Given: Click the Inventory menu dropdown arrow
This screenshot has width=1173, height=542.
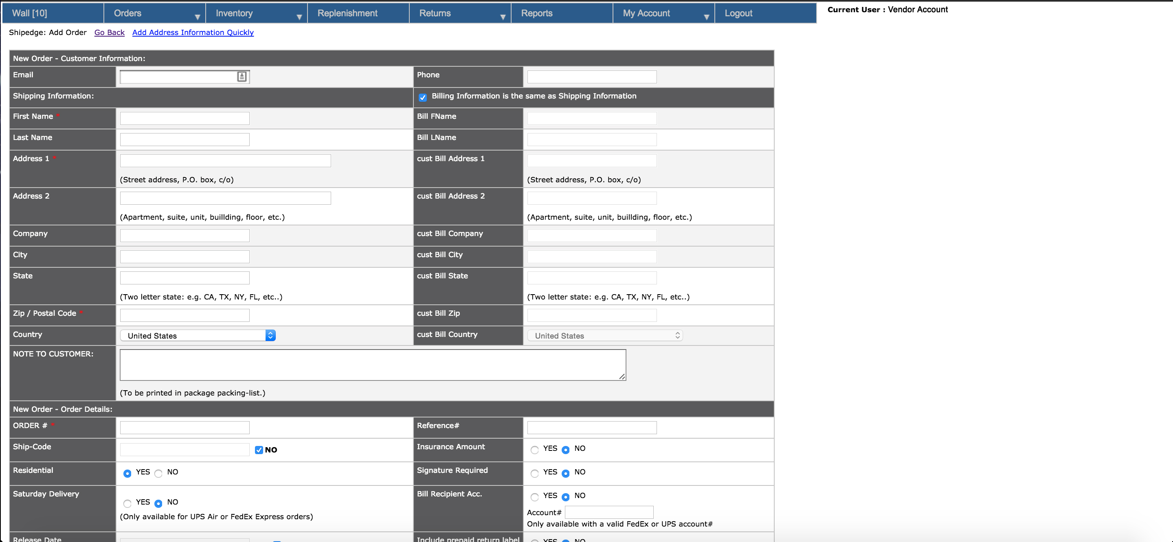Looking at the screenshot, I should click(299, 17).
